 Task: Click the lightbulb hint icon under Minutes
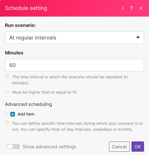coord(7,76)
